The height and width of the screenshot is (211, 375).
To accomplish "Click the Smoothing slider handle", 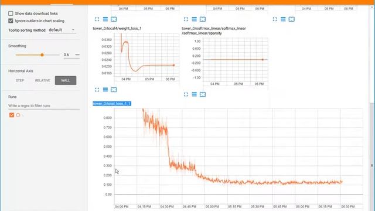I will pyautogui.click(x=42, y=55).
